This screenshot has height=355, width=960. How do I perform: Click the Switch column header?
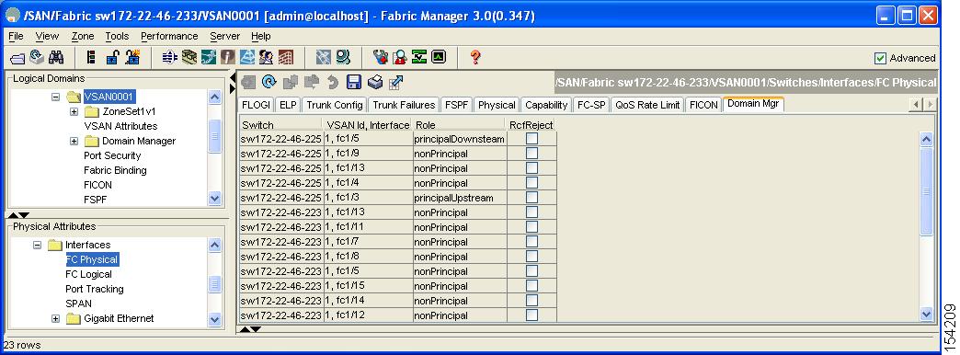(281, 125)
